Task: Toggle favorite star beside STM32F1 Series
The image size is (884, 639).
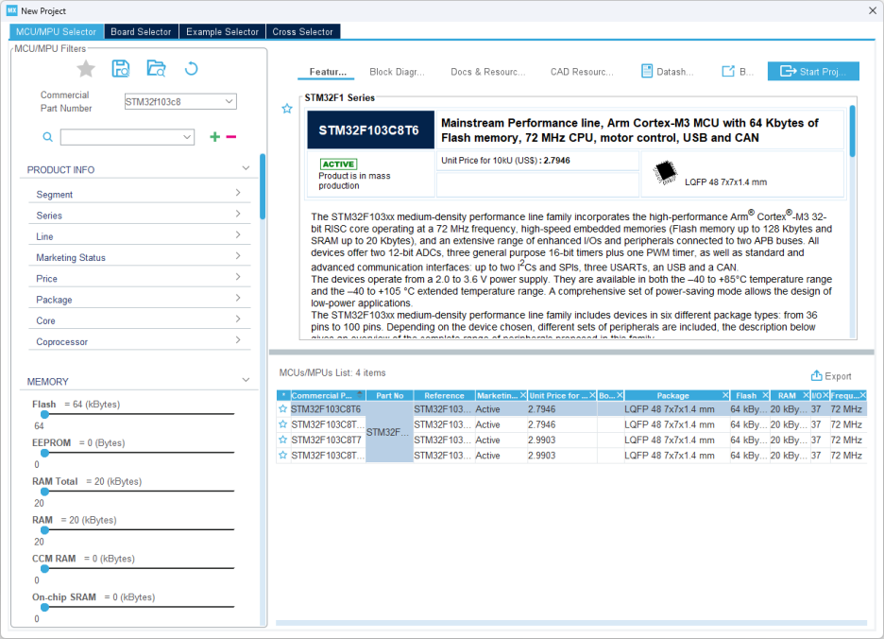Action: tap(287, 109)
